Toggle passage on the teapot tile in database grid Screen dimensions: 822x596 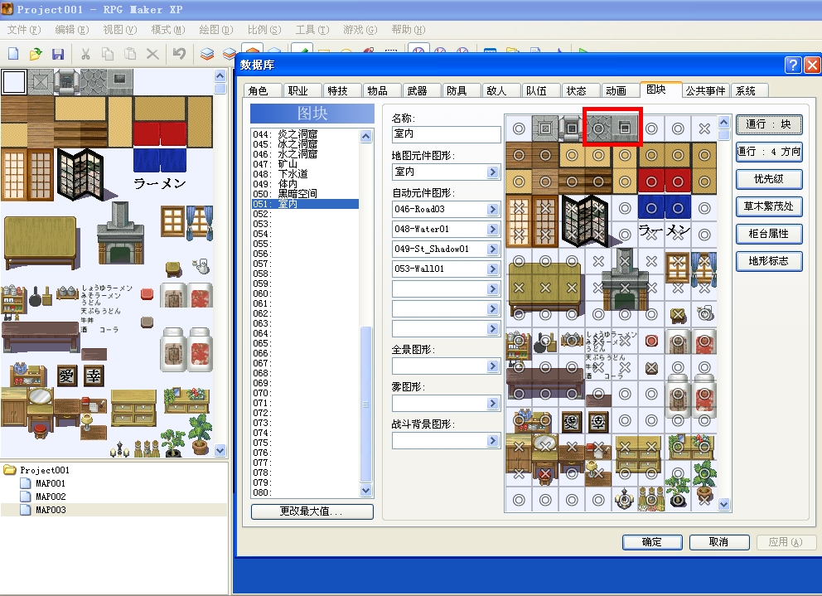coord(704,314)
